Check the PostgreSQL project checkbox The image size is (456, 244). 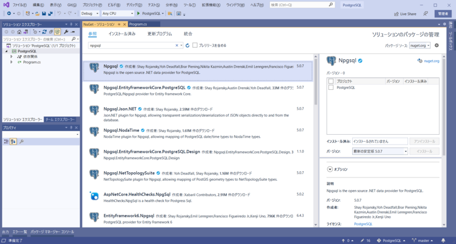tap(331, 88)
